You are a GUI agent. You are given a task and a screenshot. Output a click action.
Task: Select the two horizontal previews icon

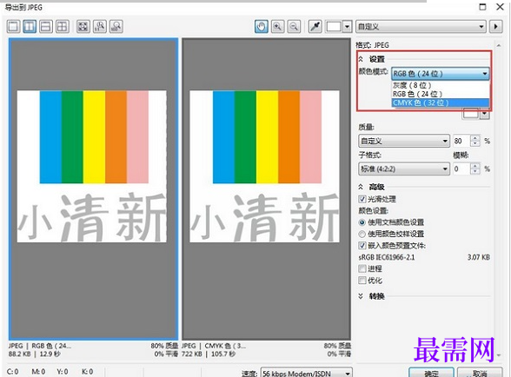(x=46, y=26)
